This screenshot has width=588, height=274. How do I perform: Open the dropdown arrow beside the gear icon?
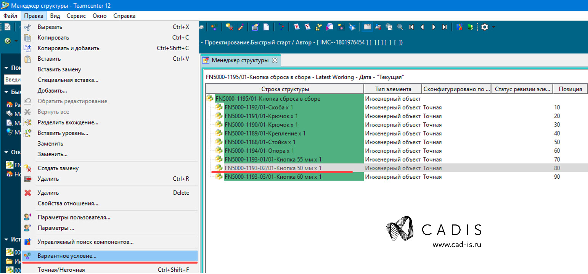click(x=493, y=27)
